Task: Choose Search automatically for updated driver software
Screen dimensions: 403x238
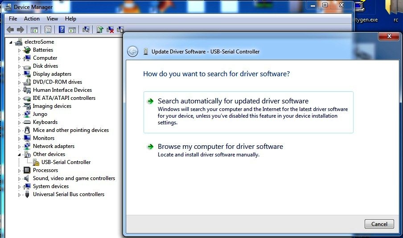Action: (233, 101)
